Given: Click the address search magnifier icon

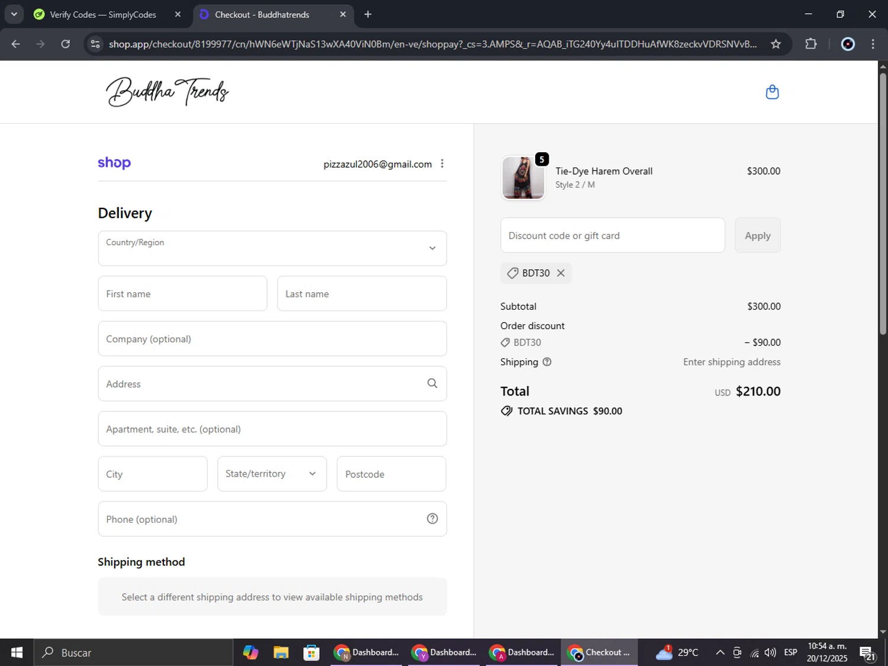Looking at the screenshot, I should (x=432, y=384).
